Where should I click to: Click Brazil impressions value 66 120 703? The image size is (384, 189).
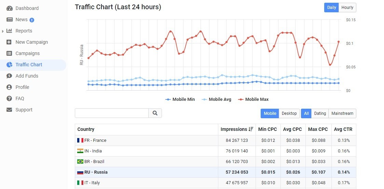click(237, 162)
